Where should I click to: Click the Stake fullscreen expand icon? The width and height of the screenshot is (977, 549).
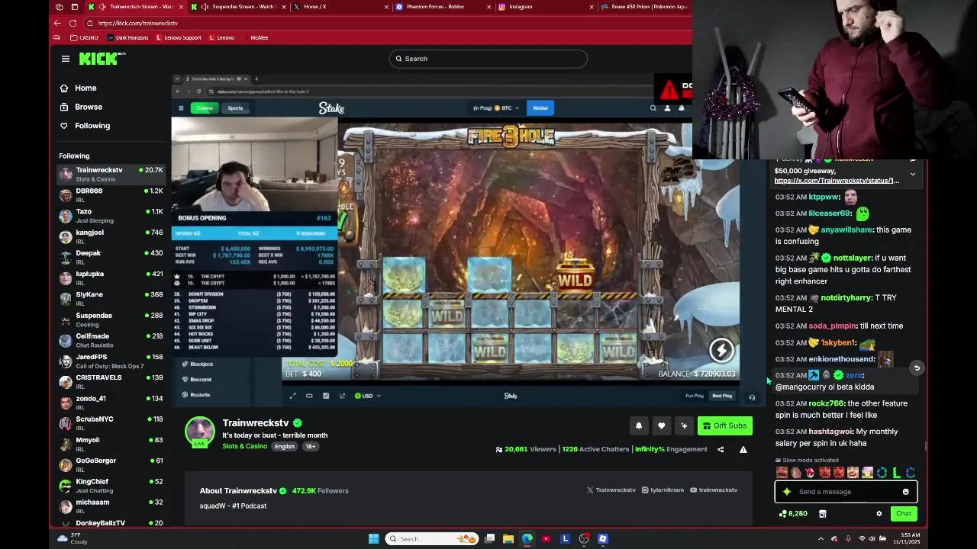pos(292,396)
